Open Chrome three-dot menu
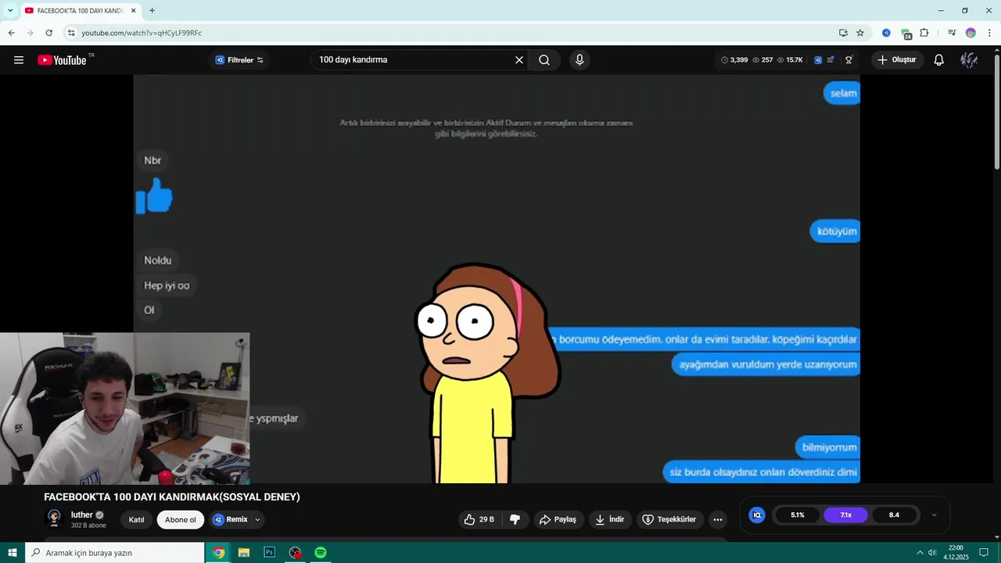This screenshot has height=563, width=1001. pyautogui.click(x=989, y=33)
